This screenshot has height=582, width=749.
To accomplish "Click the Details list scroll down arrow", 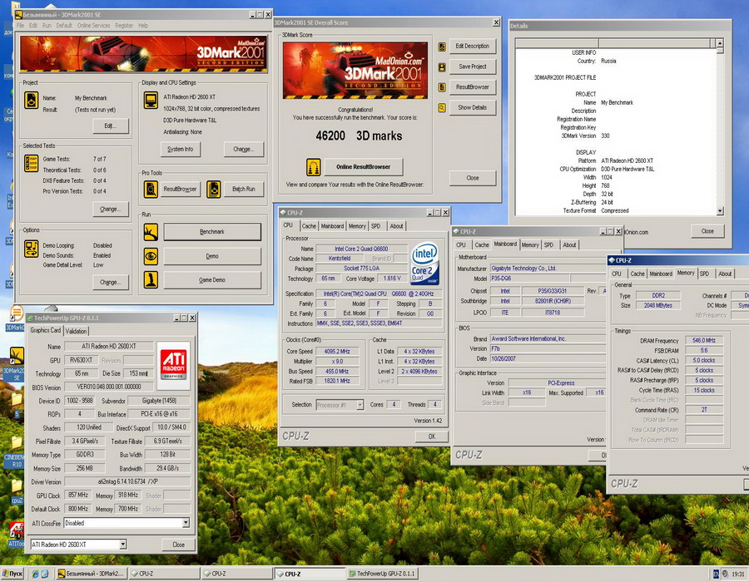I will pyautogui.click(x=720, y=211).
